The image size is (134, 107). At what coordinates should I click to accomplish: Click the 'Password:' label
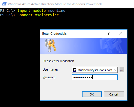pyautogui.click(x=50, y=77)
